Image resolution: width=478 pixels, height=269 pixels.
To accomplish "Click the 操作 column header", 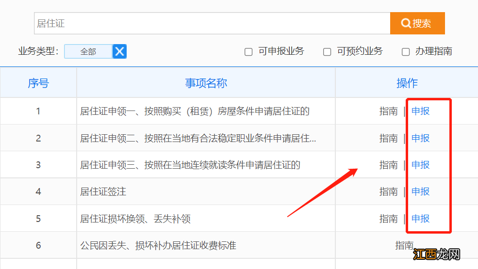I will click(x=407, y=83).
